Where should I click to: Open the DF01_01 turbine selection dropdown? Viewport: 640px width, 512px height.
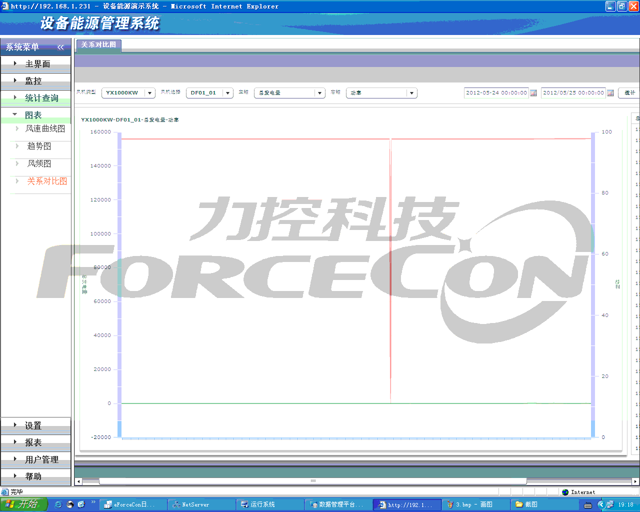click(x=228, y=93)
